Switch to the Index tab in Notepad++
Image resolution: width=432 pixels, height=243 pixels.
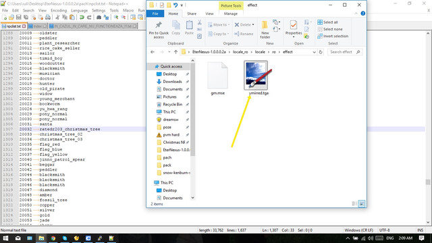pos(38,26)
